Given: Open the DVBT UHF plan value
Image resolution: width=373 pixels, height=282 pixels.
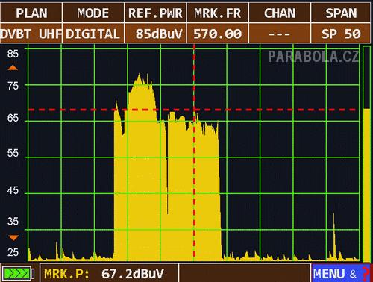Looking at the screenshot, I should [31, 34].
